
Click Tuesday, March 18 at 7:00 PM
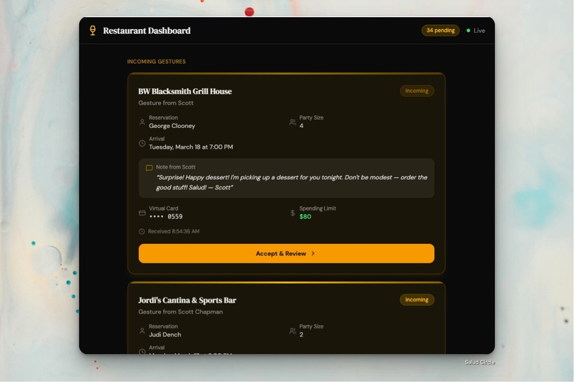(x=191, y=147)
